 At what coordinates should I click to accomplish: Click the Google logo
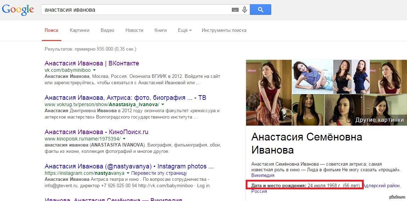point(18,10)
